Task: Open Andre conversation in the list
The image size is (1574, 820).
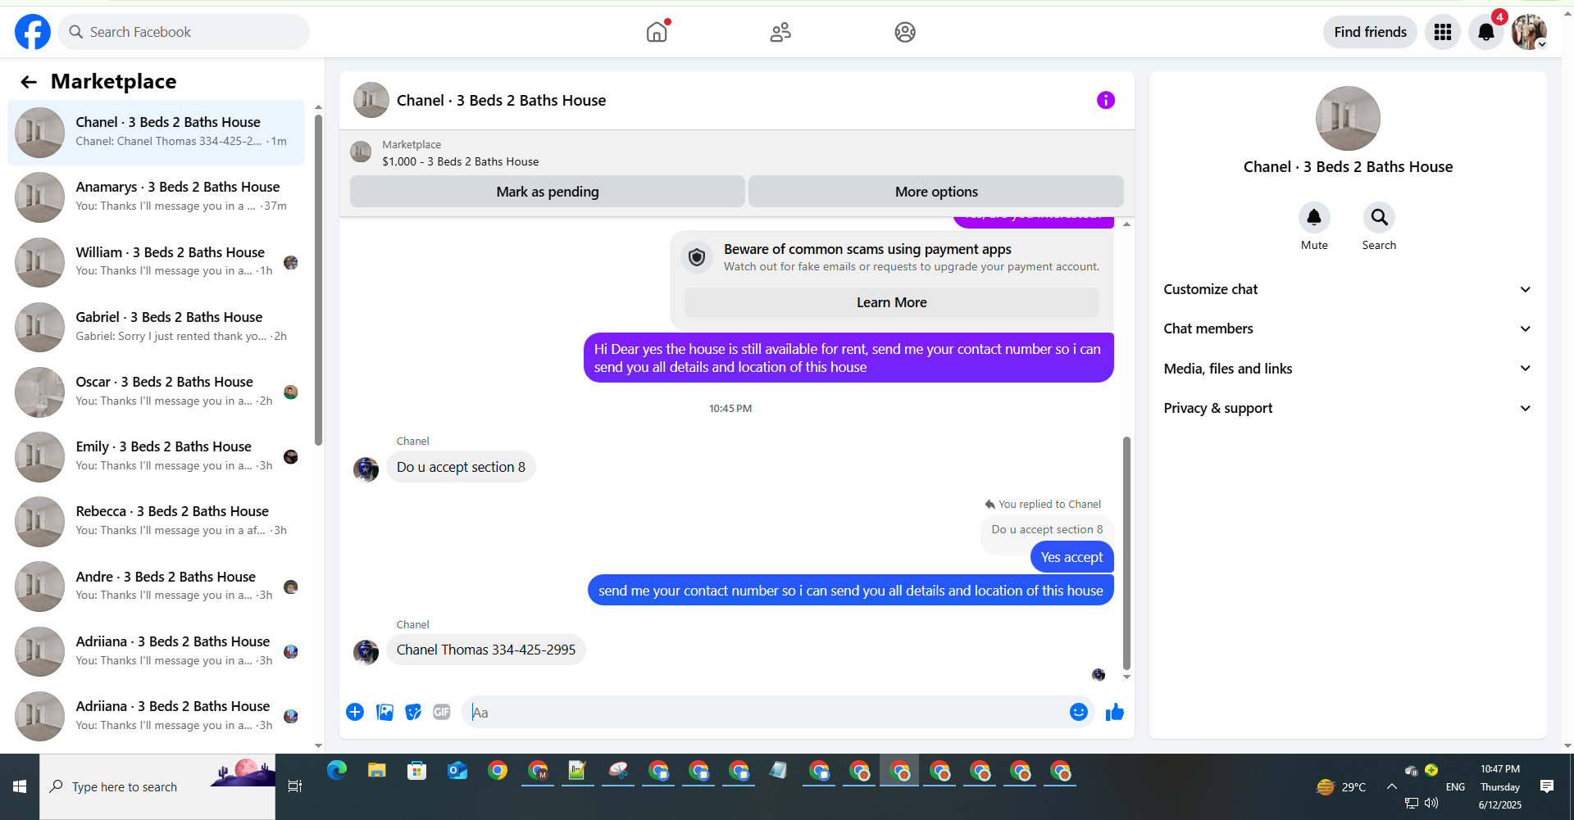Action: click(157, 587)
